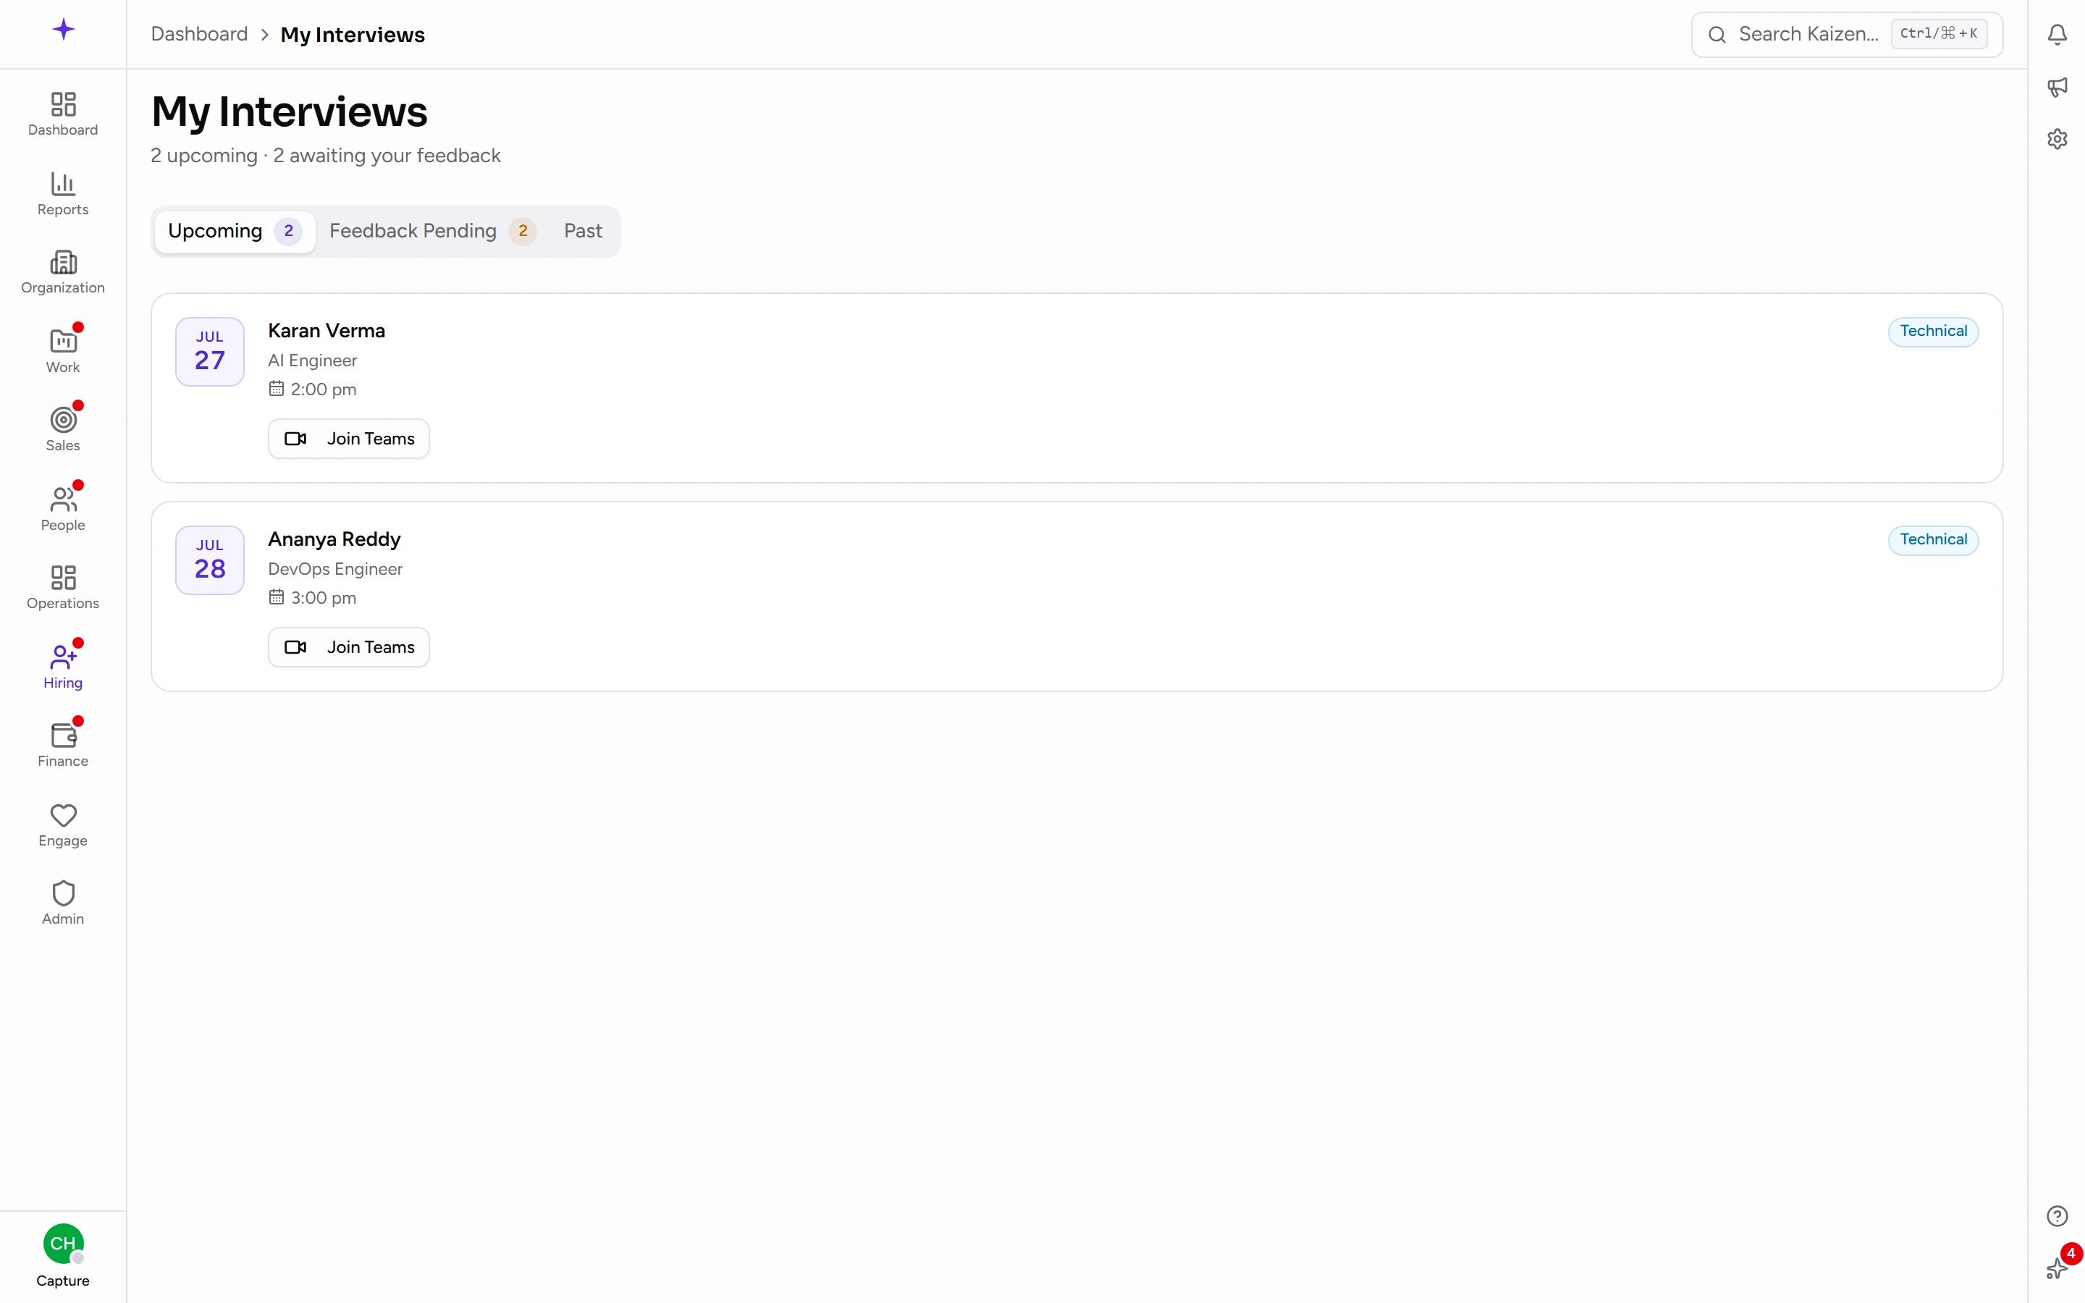Click calendar icon beside 3:00 pm
The image size is (2085, 1303).
tap(276, 597)
